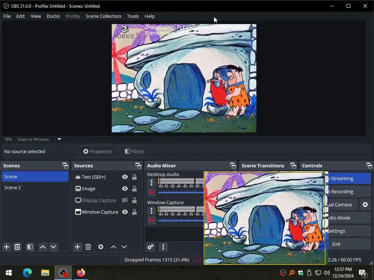Viewport: 374px width, 280px height.
Task: Lock the Window Capture source
Action: 134,212
